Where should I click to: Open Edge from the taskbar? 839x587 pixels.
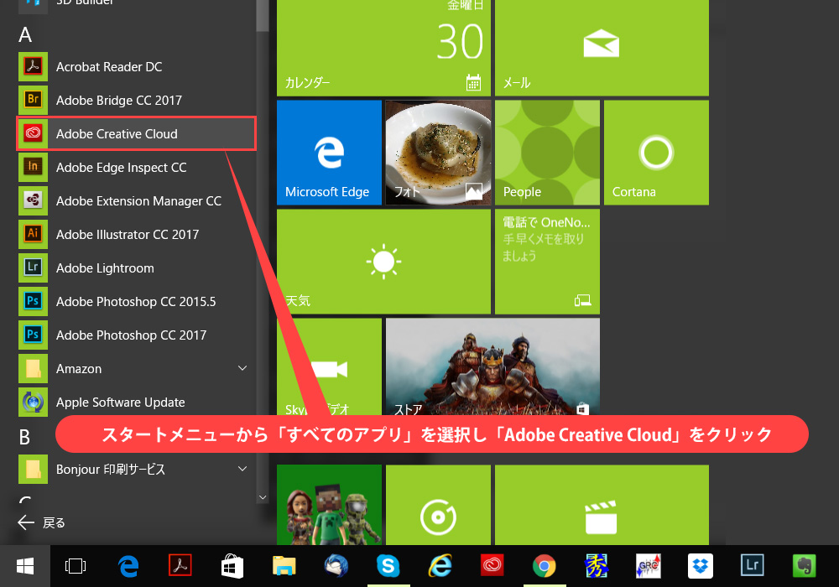point(128,566)
